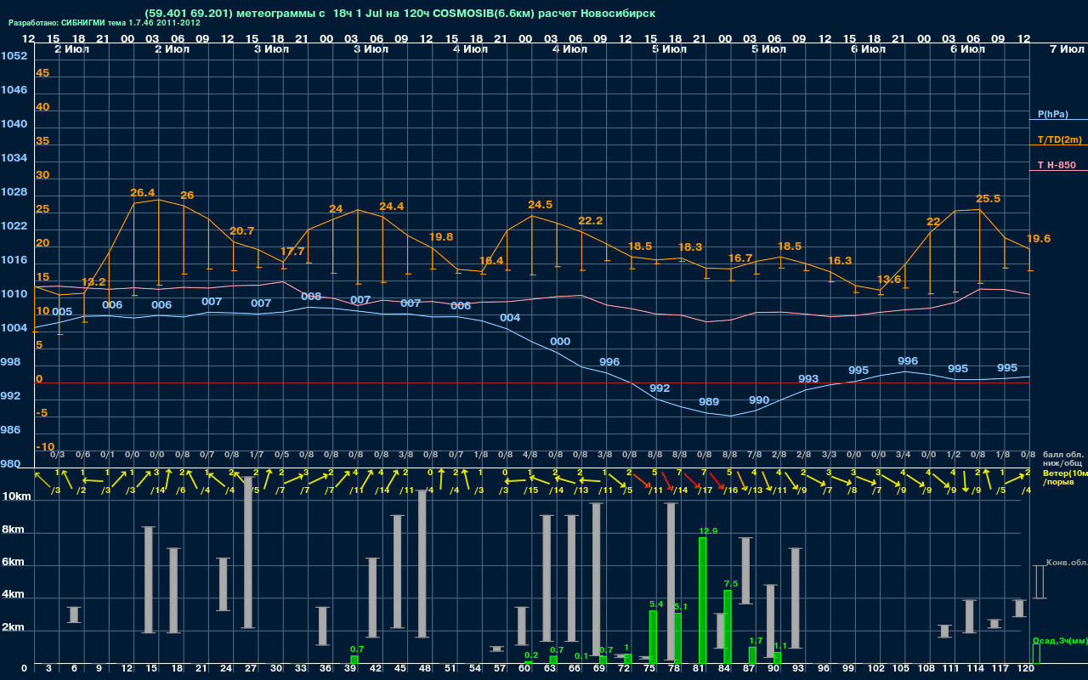This screenshot has height=680, width=1088.
Task: Click the 'Ветер(10м)' wind legend label
Action: coord(1065,473)
